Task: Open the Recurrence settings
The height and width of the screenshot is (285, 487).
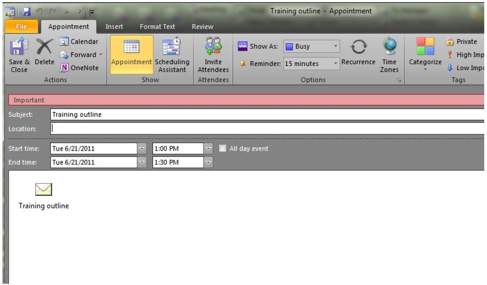Action: tap(358, 48)
